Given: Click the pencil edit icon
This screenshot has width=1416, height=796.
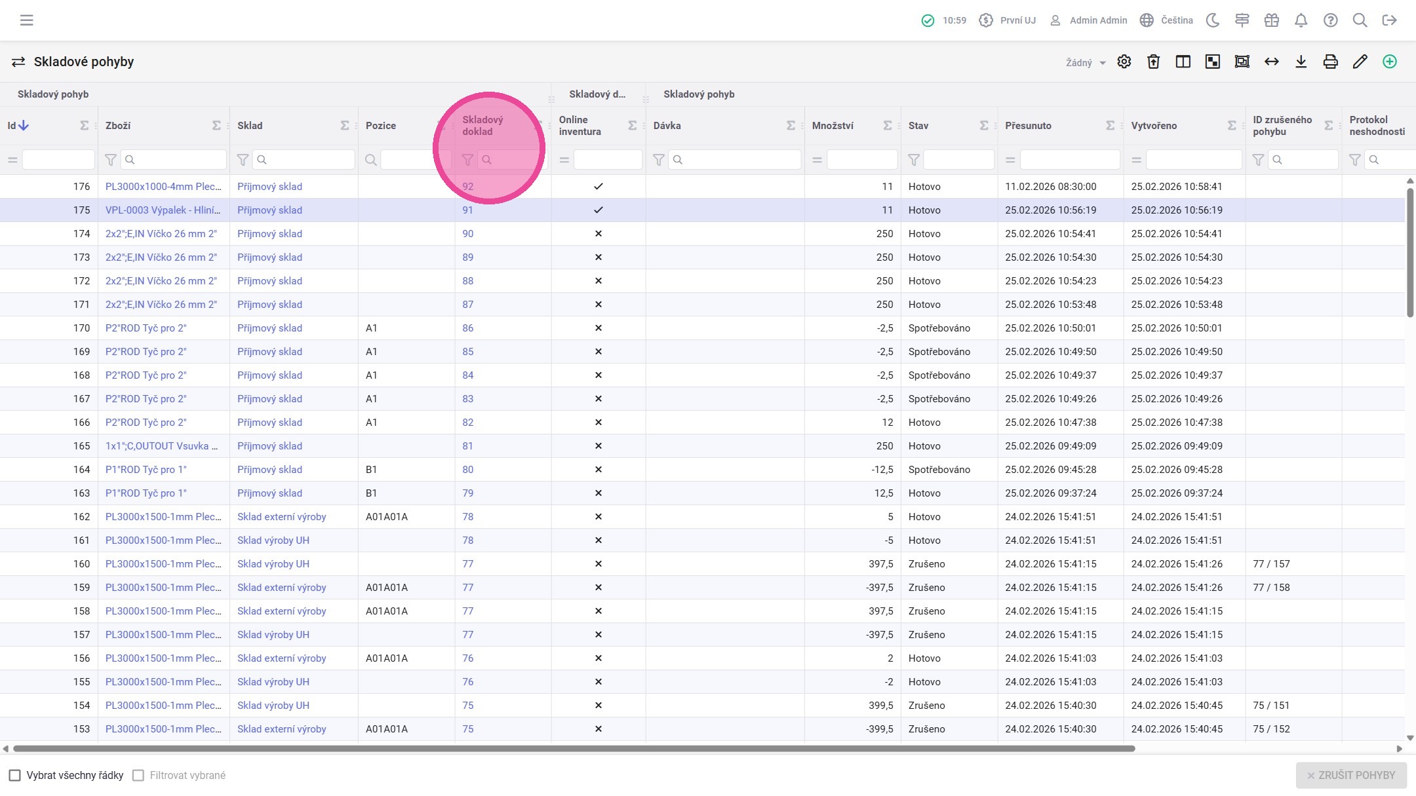Looking at the screenshot, I should pyautogui.click(x=1360, y=62).
